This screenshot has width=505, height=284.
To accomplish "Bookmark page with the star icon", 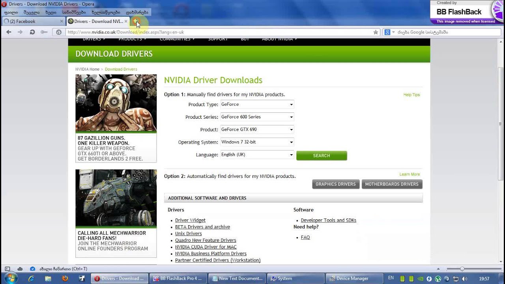I will pos(376,32).
